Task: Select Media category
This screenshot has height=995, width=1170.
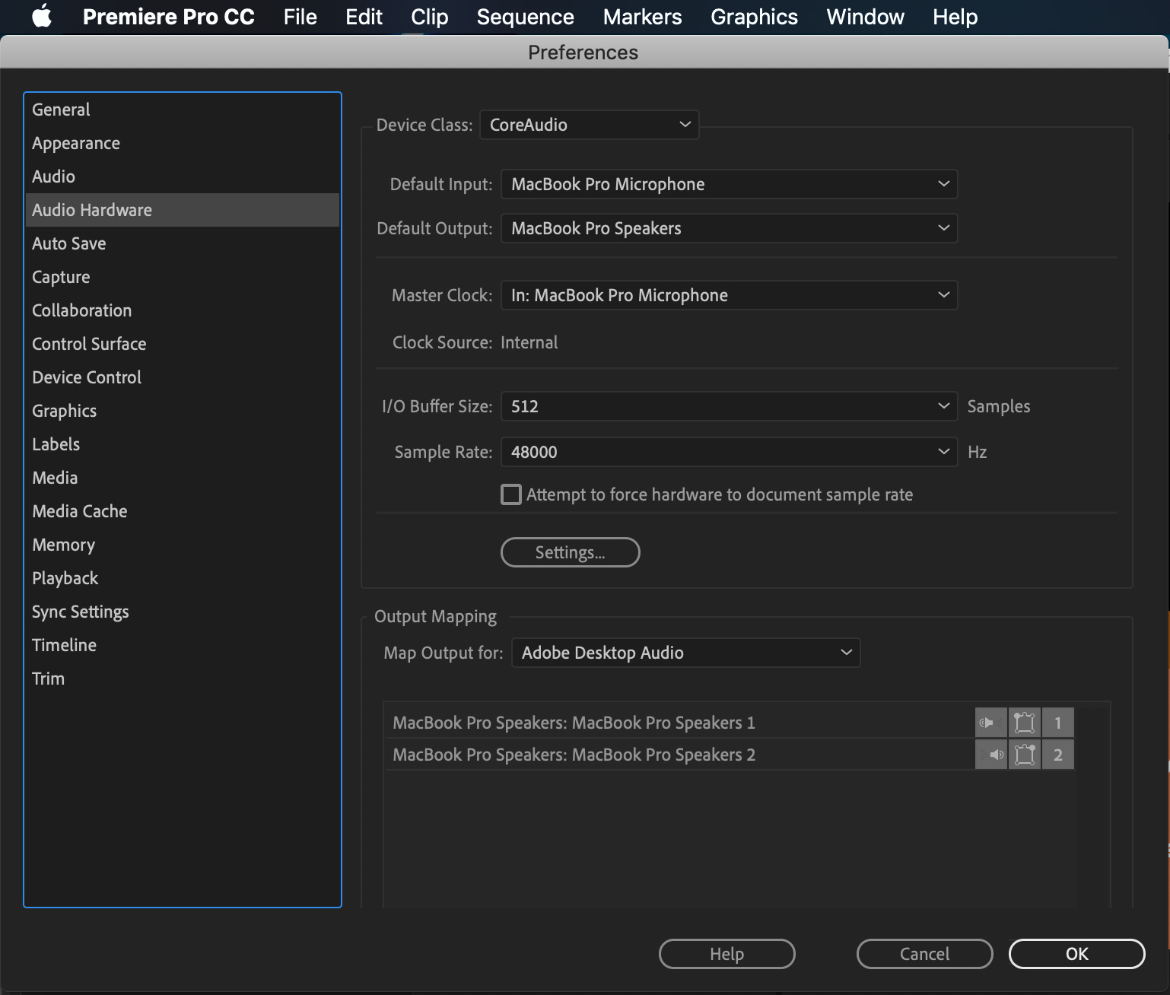Action: 183,478
